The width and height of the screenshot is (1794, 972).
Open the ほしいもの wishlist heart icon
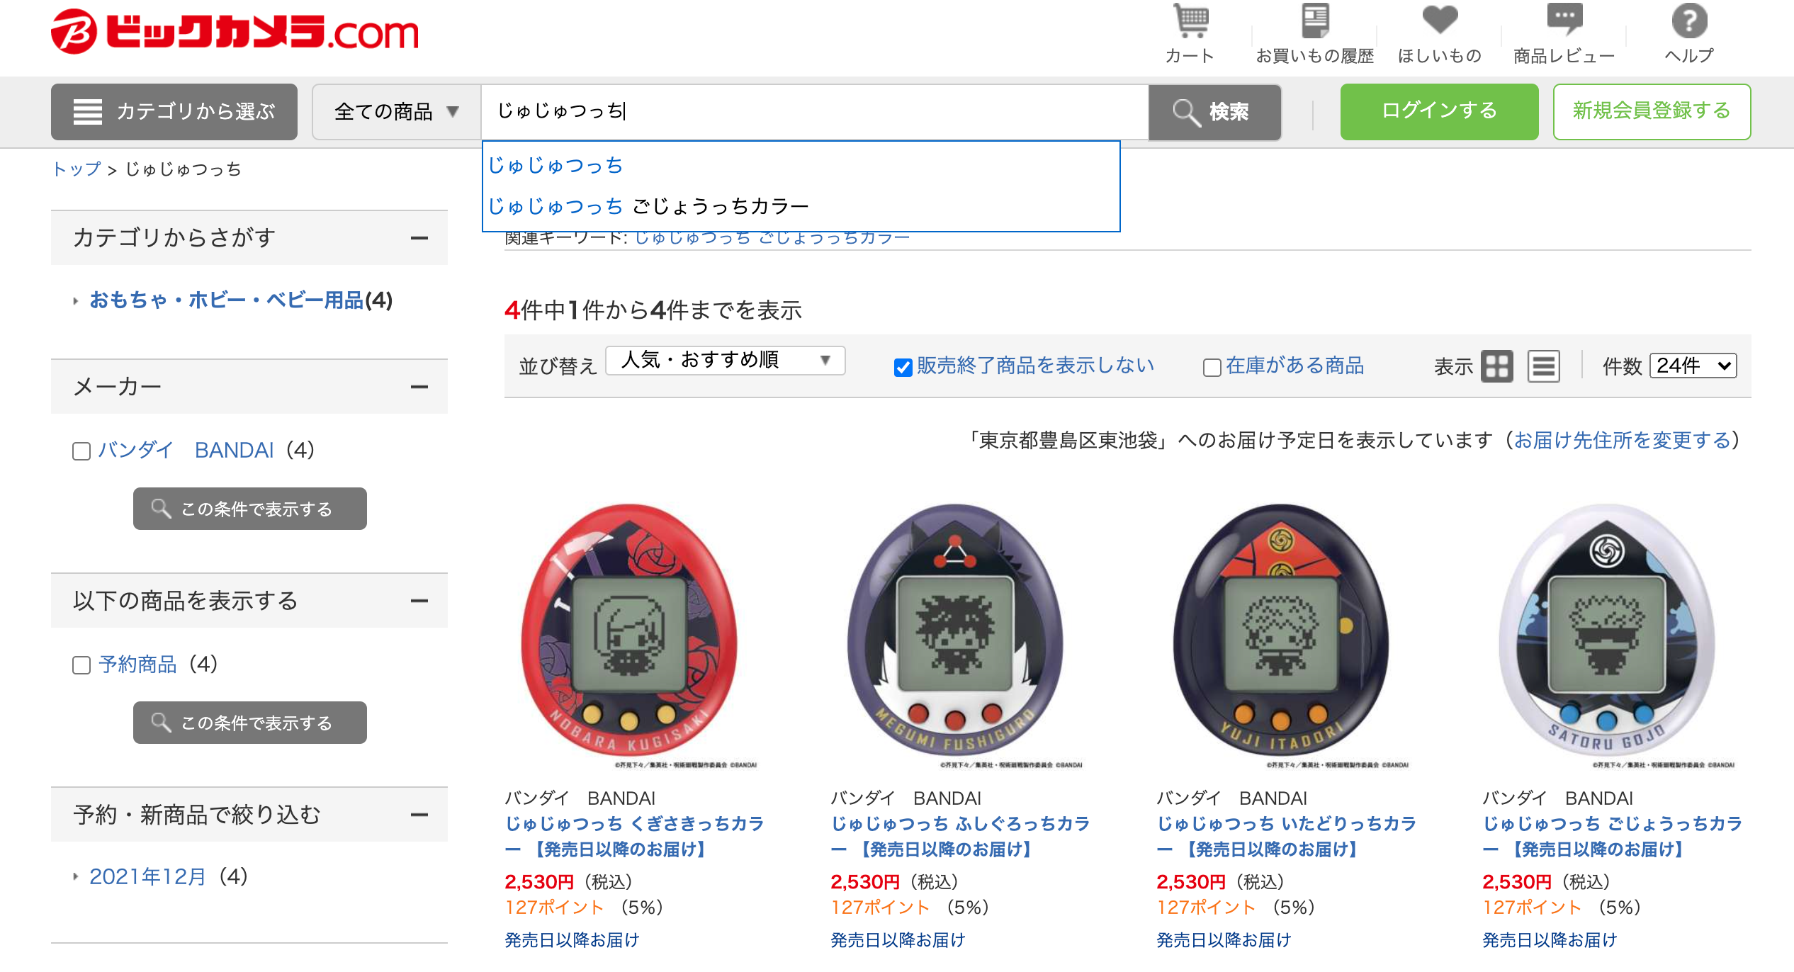(1440, 20)
